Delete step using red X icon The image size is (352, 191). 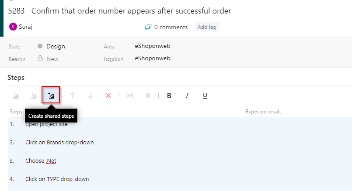click(108, 95)
